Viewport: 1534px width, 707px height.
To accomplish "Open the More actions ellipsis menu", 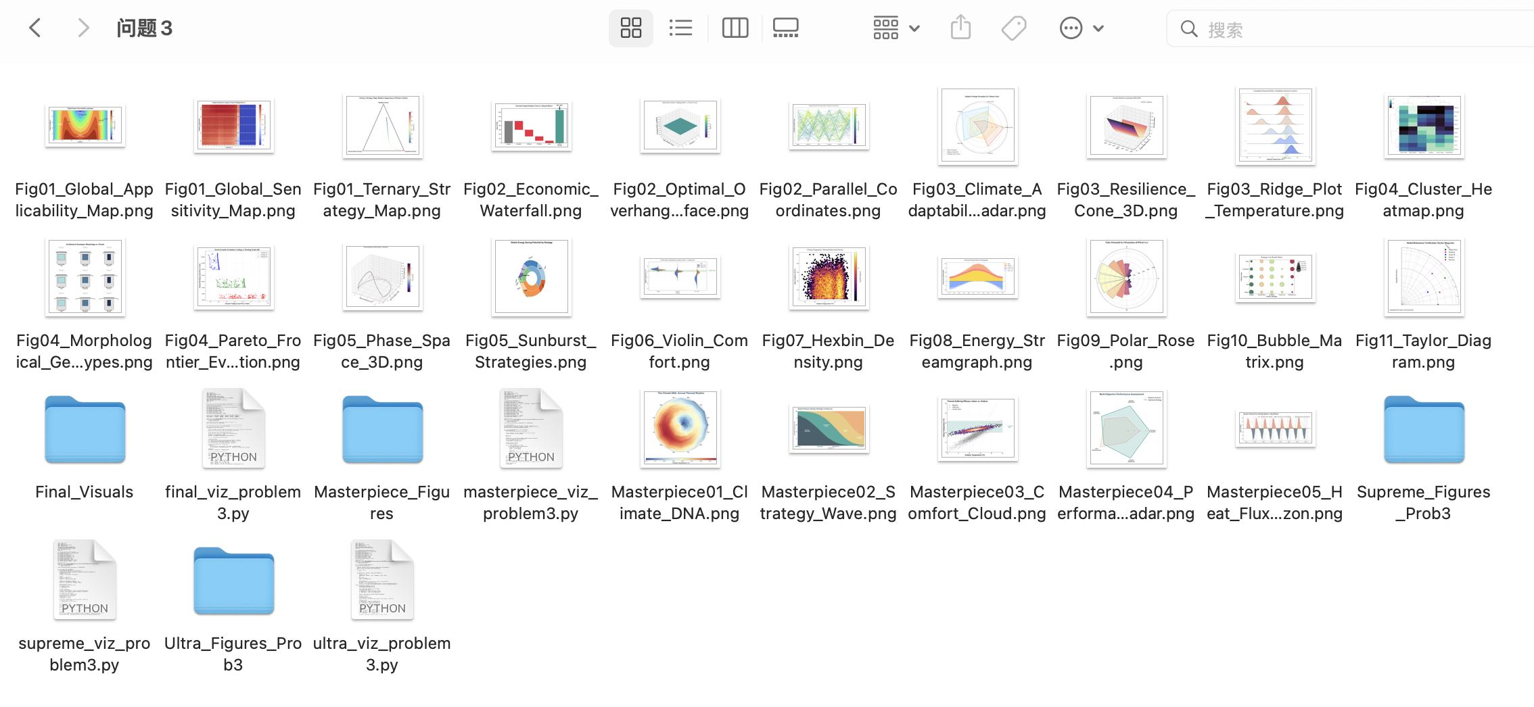I will point(1081,28).
